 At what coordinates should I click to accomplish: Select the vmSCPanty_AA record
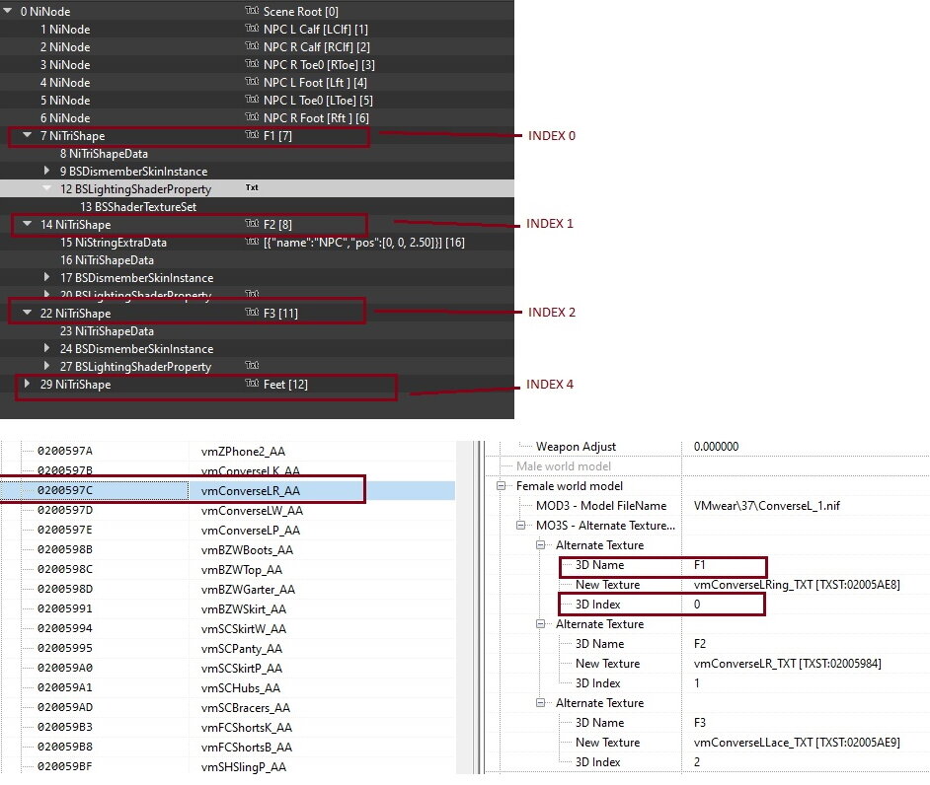228,648
